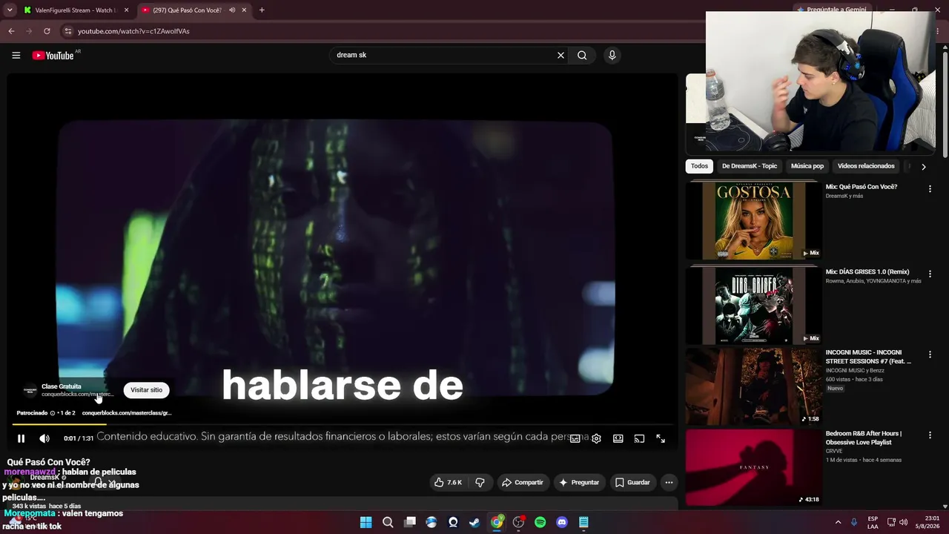Click the system tray microphone icon

pos(854,522)
